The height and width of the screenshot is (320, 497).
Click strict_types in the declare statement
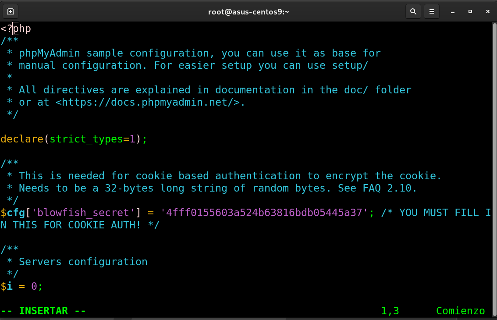click(x=85, y=139)
